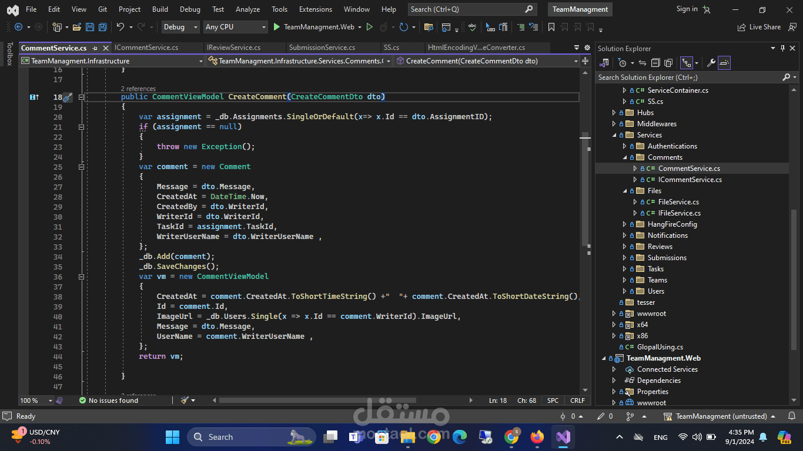Open the Visual Studio taskbar icon

563,437
